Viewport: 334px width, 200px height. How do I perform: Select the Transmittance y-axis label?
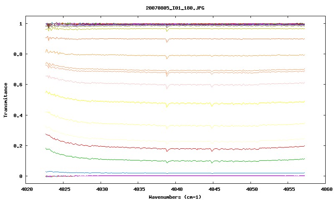[5, 100]
